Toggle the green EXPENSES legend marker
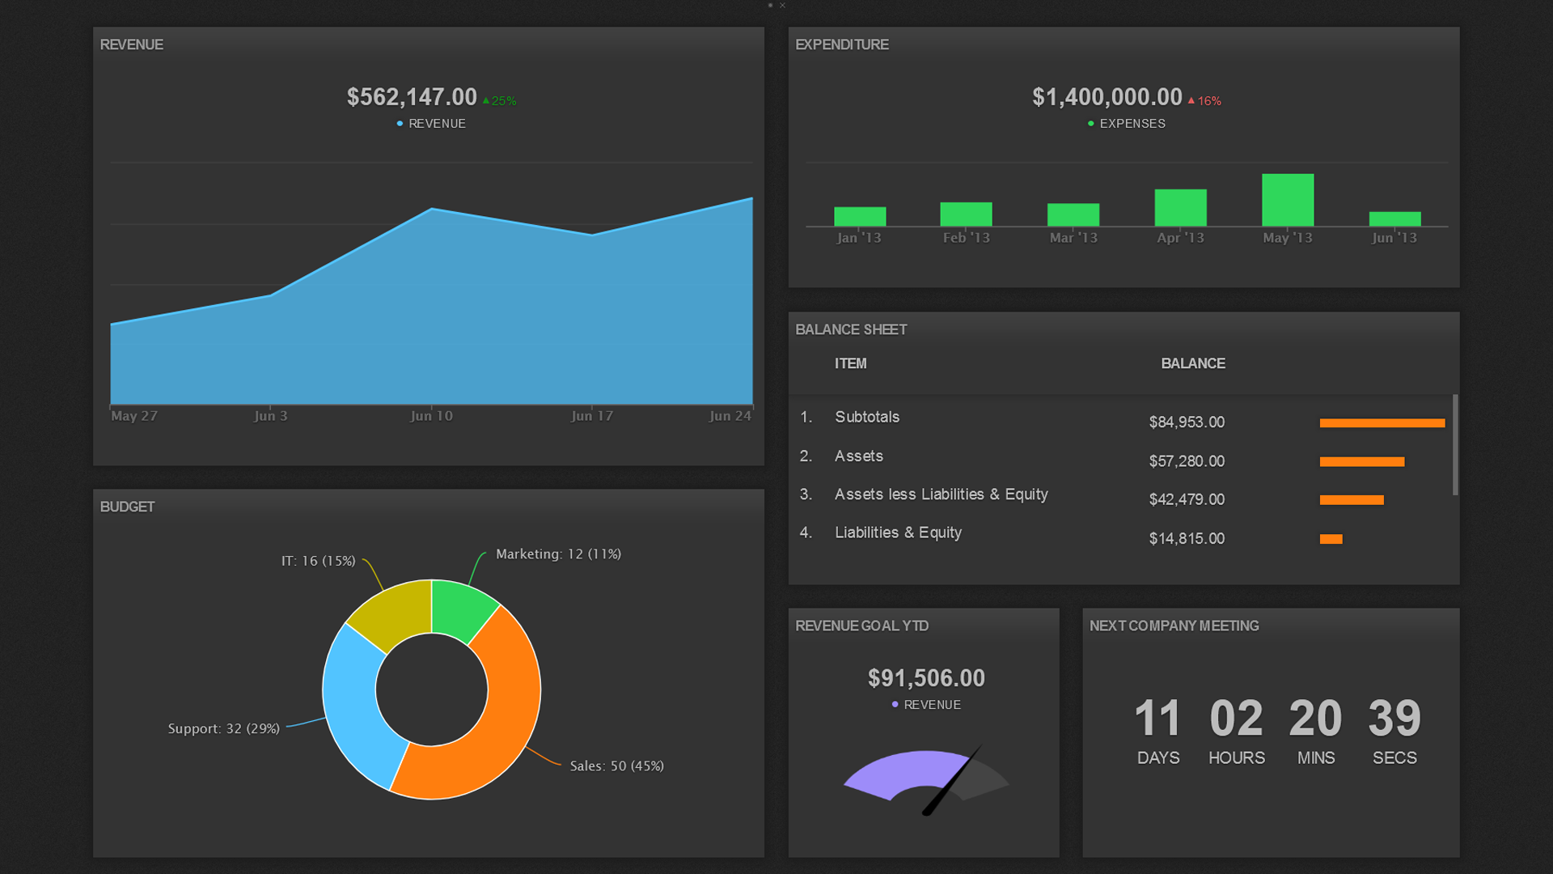The image size is (1553, 874). pos(1090,124)
